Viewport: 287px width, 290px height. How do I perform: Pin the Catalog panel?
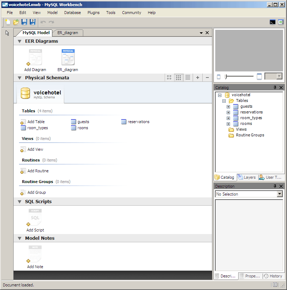tap(275, 88)
